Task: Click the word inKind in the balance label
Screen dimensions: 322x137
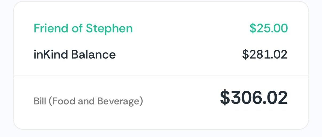Action: [x=51, y=55]
